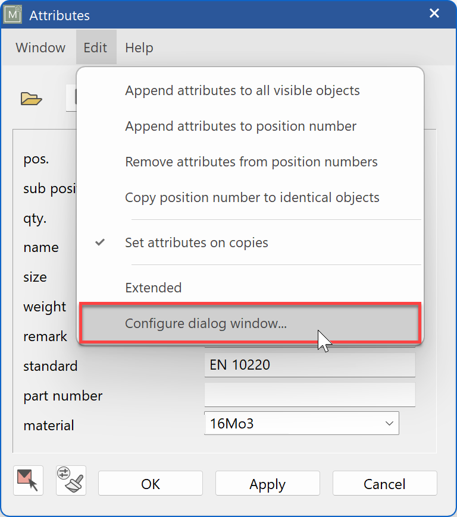Click the 'name' label
This screenshot has height=517, width=457.
pyautogui.click(x=41, y=247)
